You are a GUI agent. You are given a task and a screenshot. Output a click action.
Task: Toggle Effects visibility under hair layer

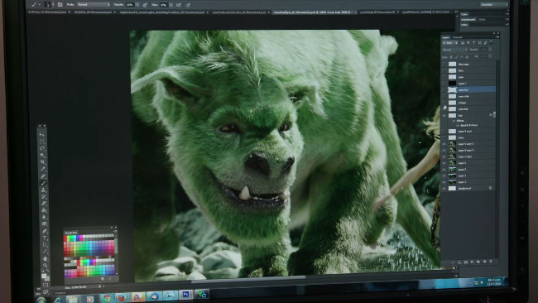[454, 121]
